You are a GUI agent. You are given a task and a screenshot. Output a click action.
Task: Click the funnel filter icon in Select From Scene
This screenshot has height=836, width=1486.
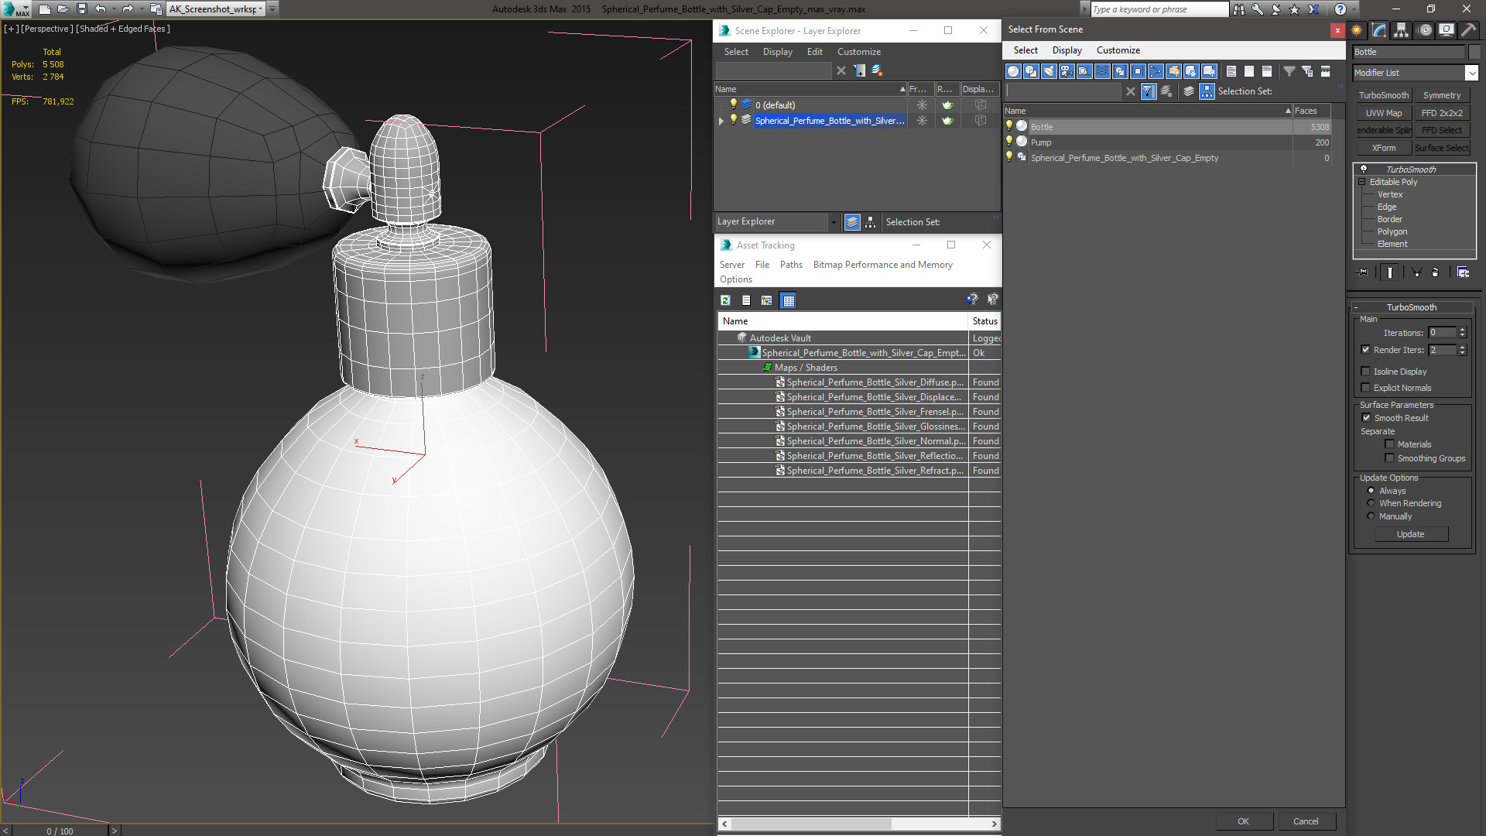1289,71
